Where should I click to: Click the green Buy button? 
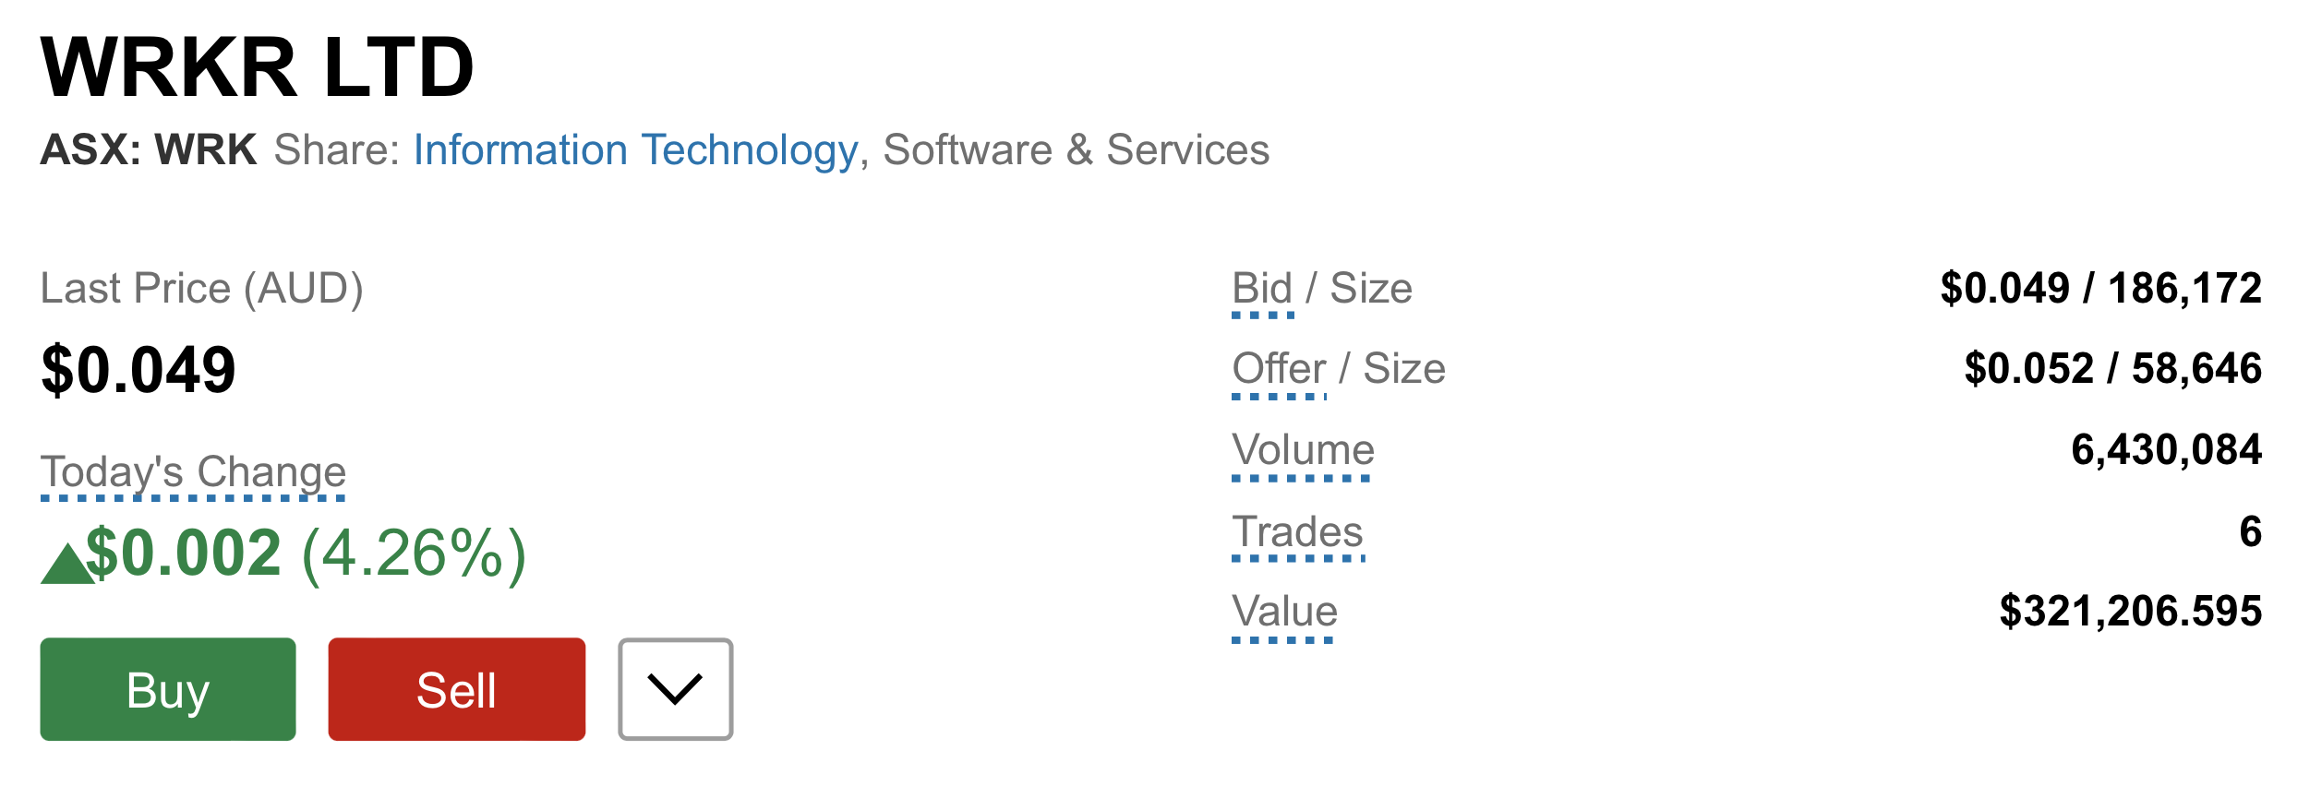coord(168,689)
